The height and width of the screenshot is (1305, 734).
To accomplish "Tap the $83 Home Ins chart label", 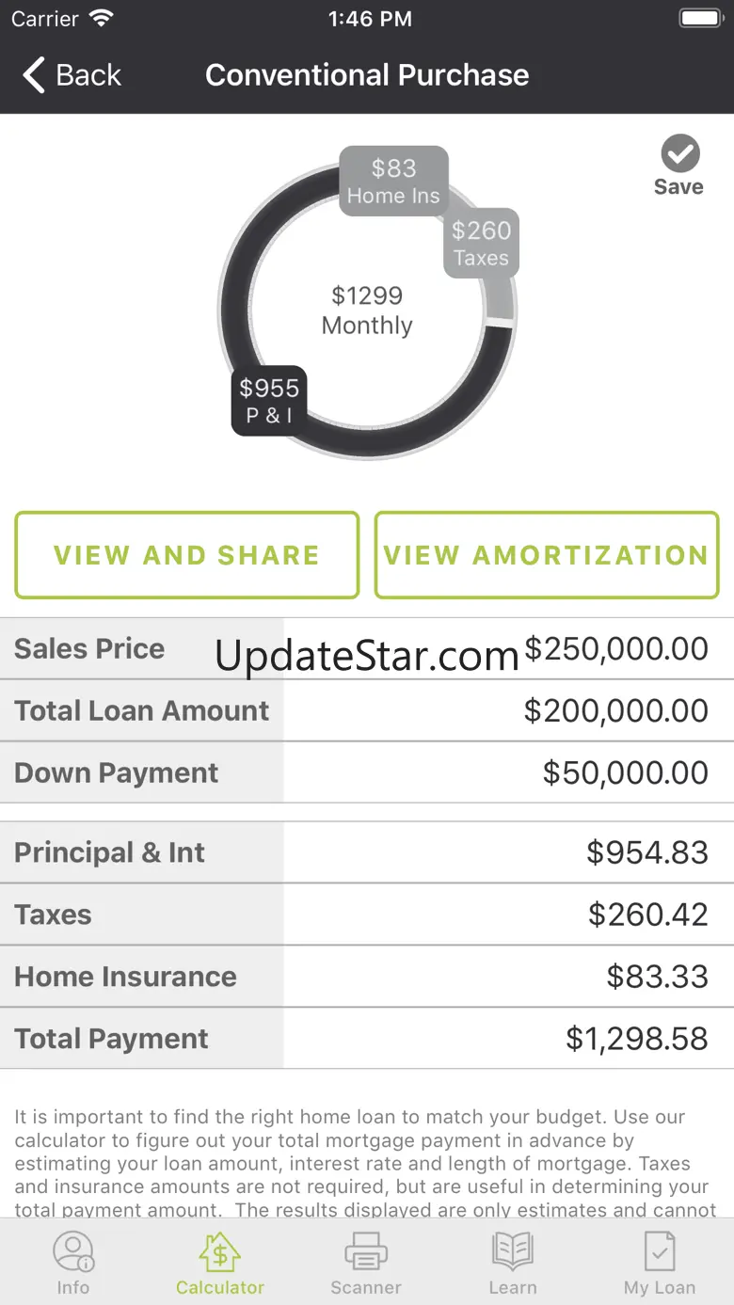I will coord(393,181).
